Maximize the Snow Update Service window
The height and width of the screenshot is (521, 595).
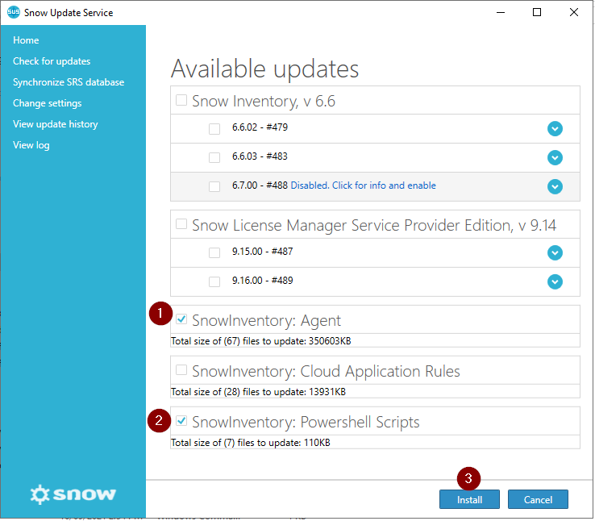click(537, 13)
